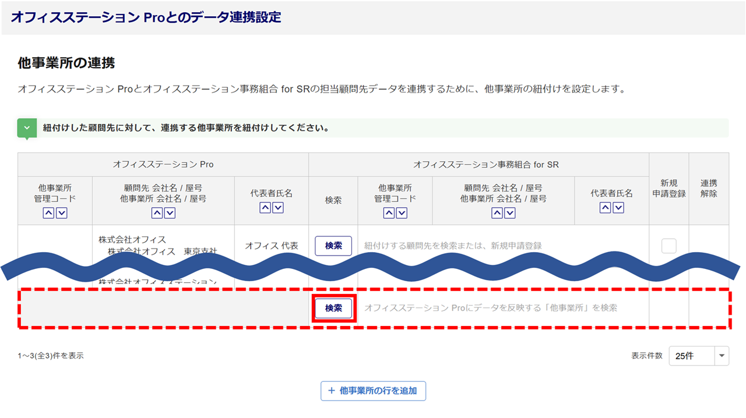Sort Pro 代表者氏名 column ascending

265,207
